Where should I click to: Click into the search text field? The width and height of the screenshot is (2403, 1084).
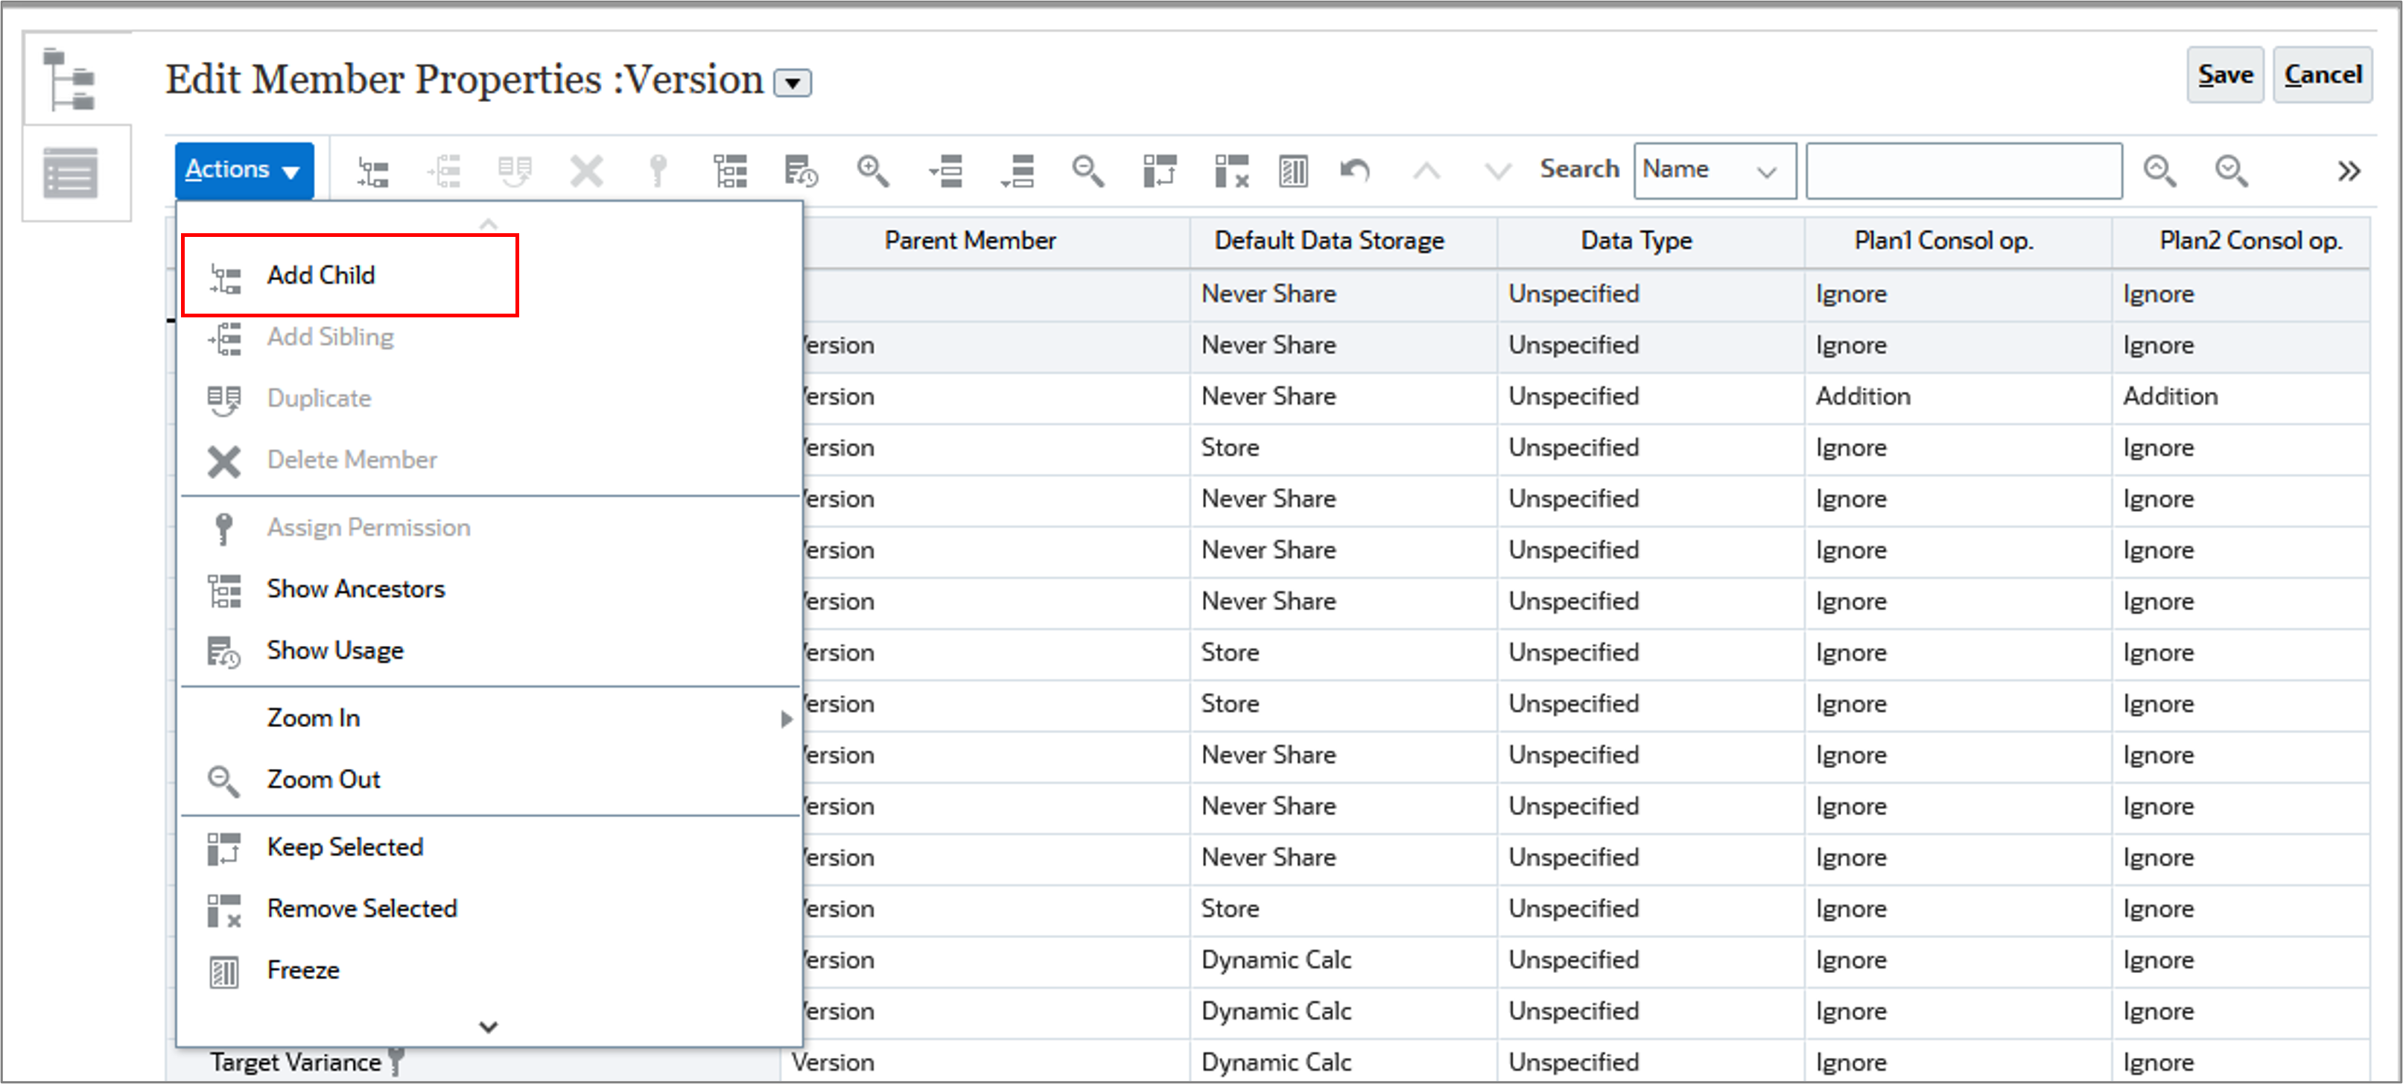point(1964,171)
